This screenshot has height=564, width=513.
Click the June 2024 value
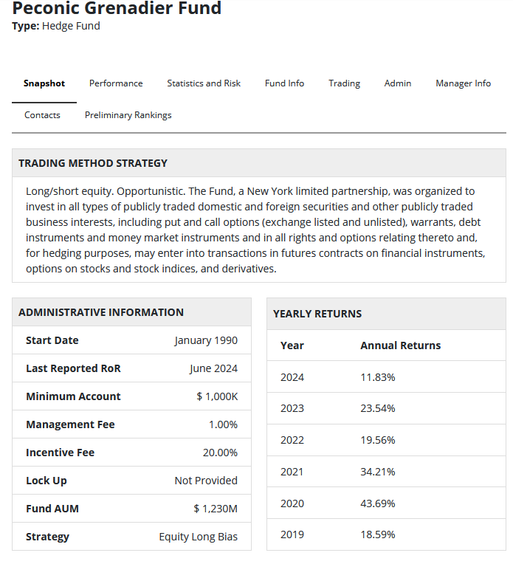tap(214, 368)
